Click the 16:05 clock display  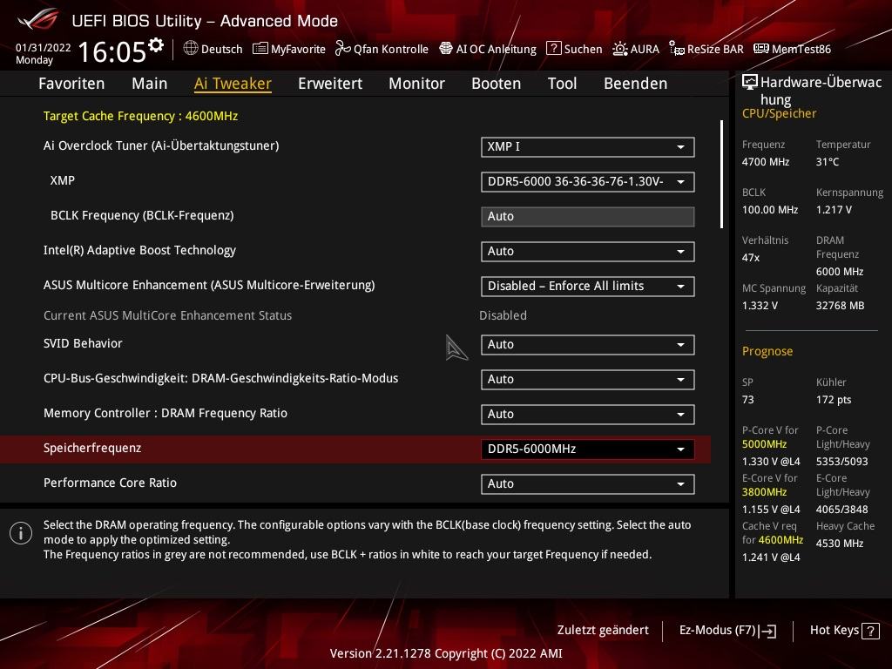(112, 51)
